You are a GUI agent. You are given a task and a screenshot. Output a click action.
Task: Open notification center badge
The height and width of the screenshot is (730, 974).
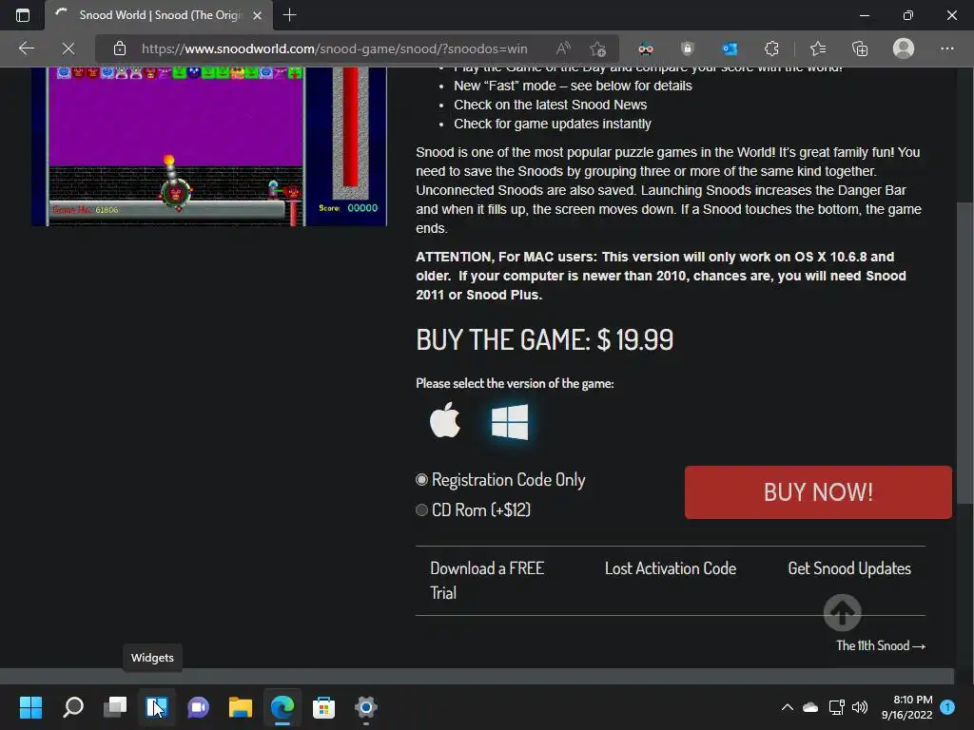947,707
